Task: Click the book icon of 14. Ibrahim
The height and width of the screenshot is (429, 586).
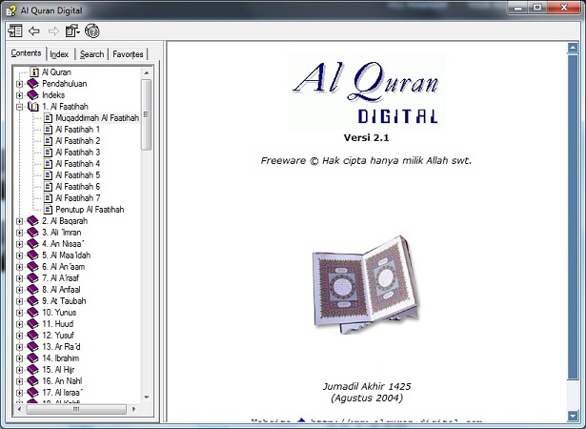Action: pos(33,357)
